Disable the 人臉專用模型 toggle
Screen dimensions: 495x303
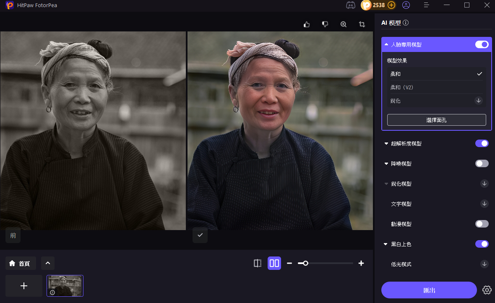[482, 44]
